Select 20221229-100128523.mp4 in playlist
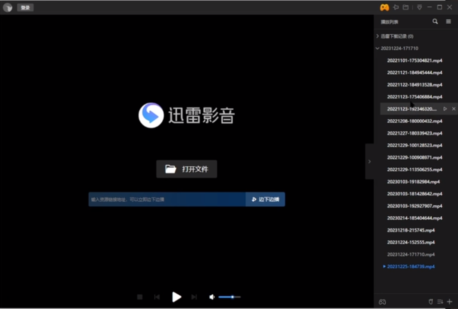Viewport: 458px width, 309px height. pos(415,145)
